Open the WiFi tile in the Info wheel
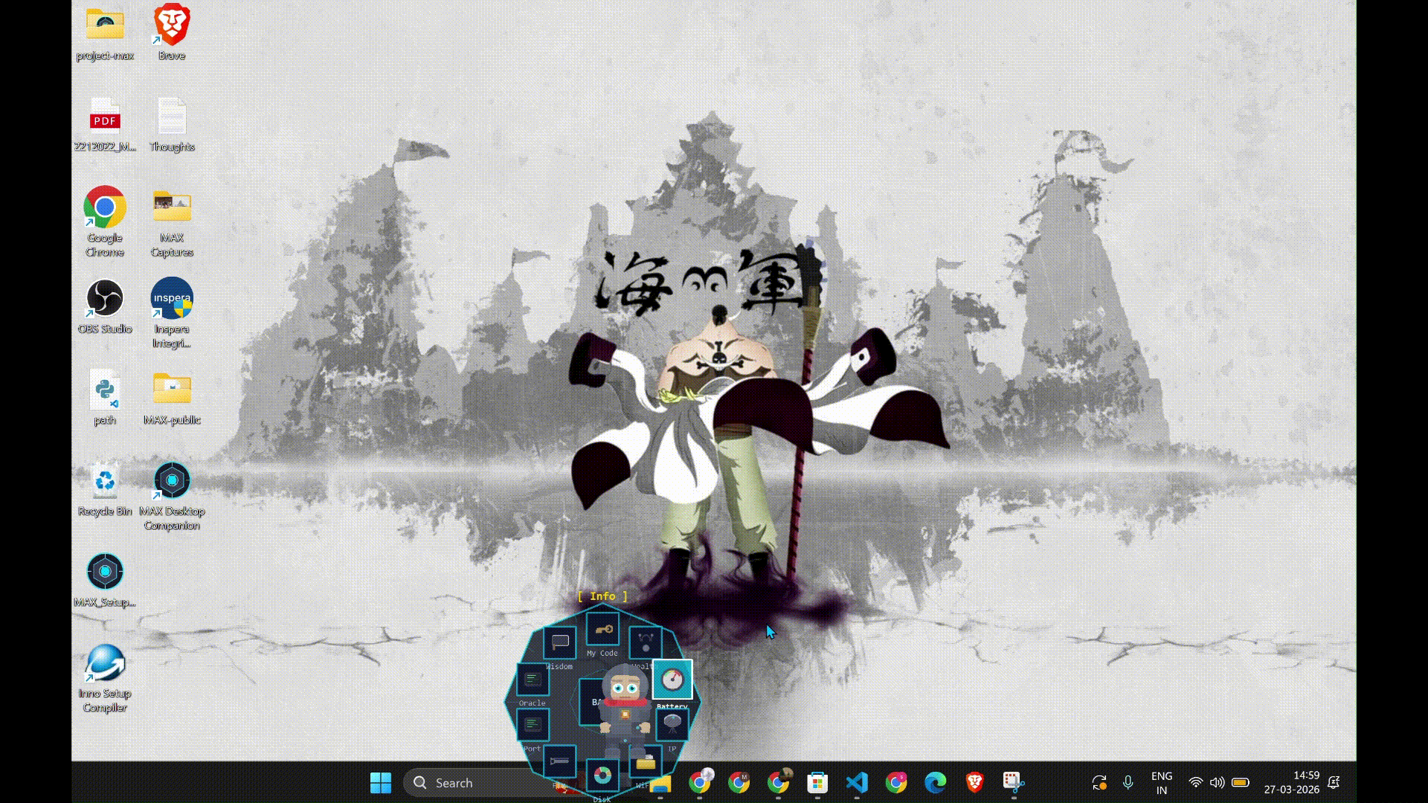The image size is (1428, 803). [x=645, y=763]
